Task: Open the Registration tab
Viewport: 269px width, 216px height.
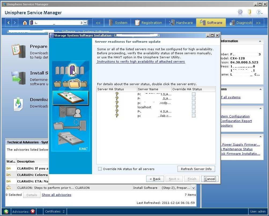Action: point(148,23)
